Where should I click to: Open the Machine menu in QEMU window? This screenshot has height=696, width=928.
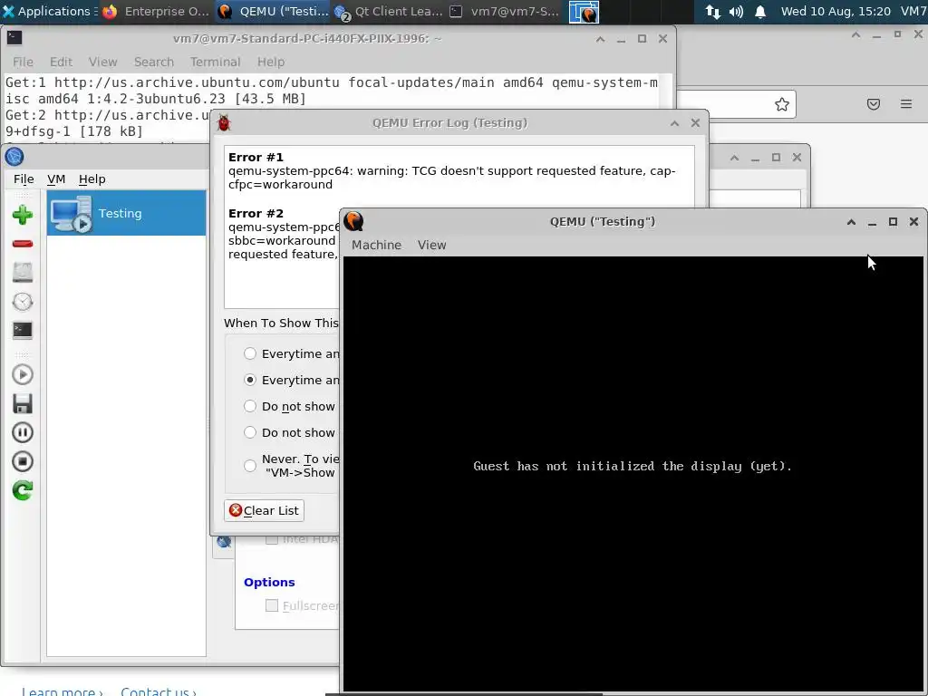(376, 245)
